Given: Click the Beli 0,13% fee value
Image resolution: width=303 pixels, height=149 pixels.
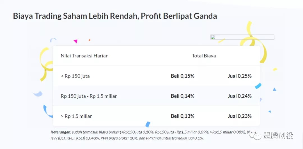Looking at the screenshot, I should click(182, 116).
